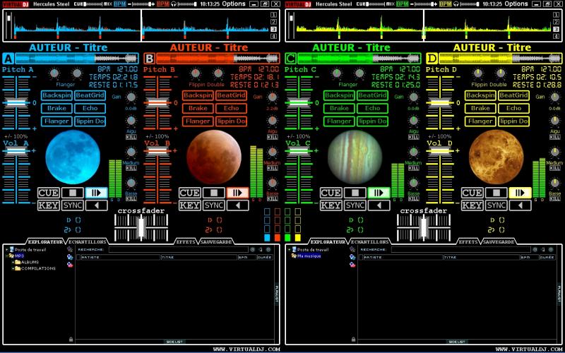Click lock icon at bottom of A/B folder panel

pyautogui.click(x=71, y=339)
